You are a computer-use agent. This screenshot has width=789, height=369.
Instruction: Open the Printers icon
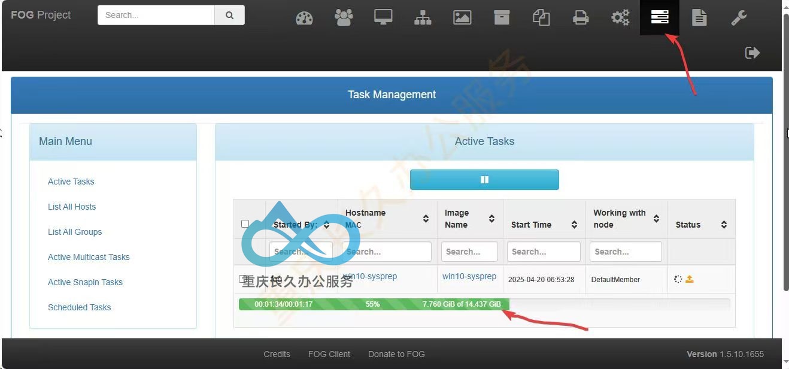coord(581,17)
